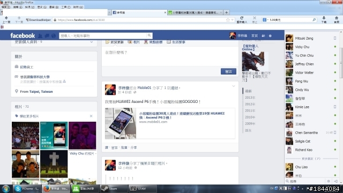Viewport: 343px width, 193px height.
Task: Open chat sidebar options gear icon
Action: [x=329, y=181]
